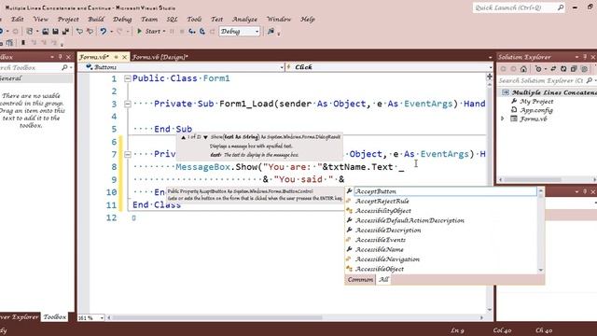Click the Step Over debug icon
Screen dimensions: 597x336
click(202, 31)
